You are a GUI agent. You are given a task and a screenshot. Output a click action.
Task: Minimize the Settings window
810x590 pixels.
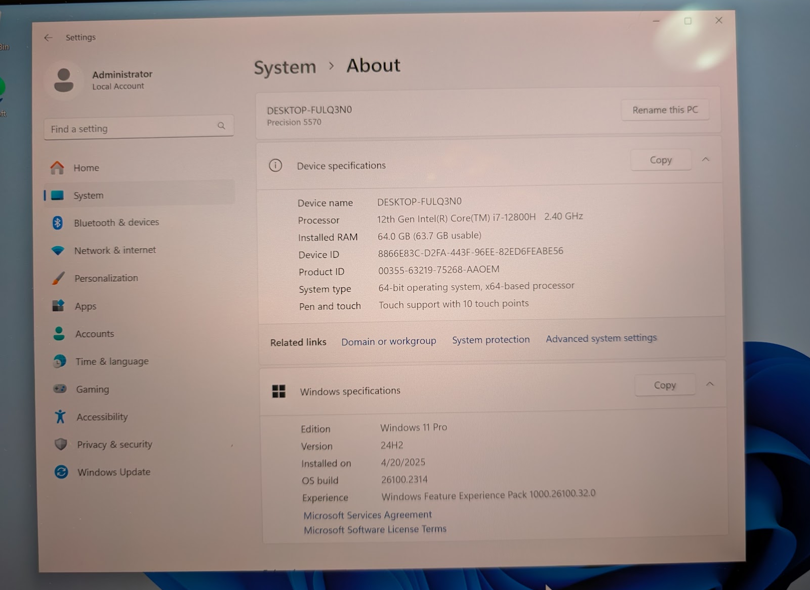[656, 21]
